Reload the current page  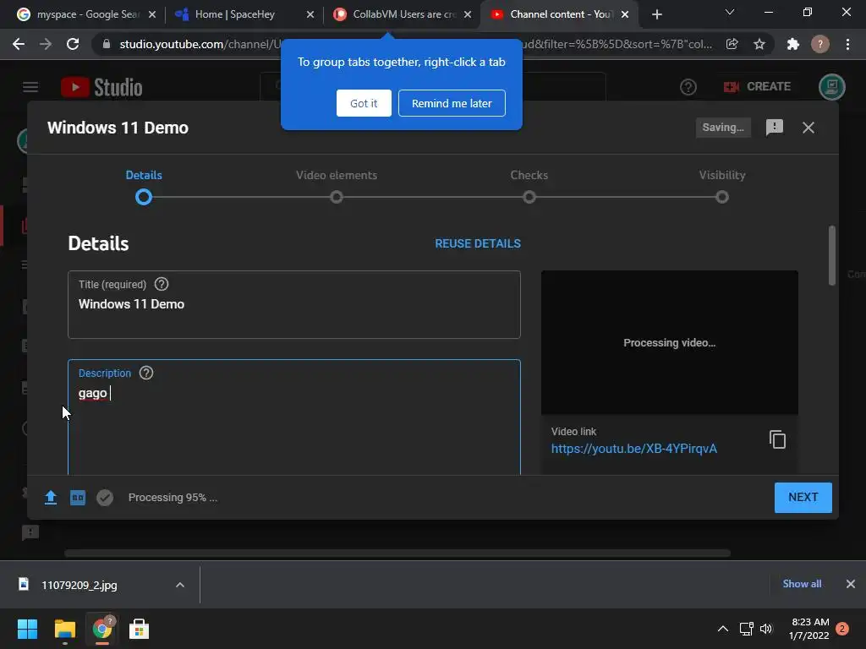click(73, 44)
